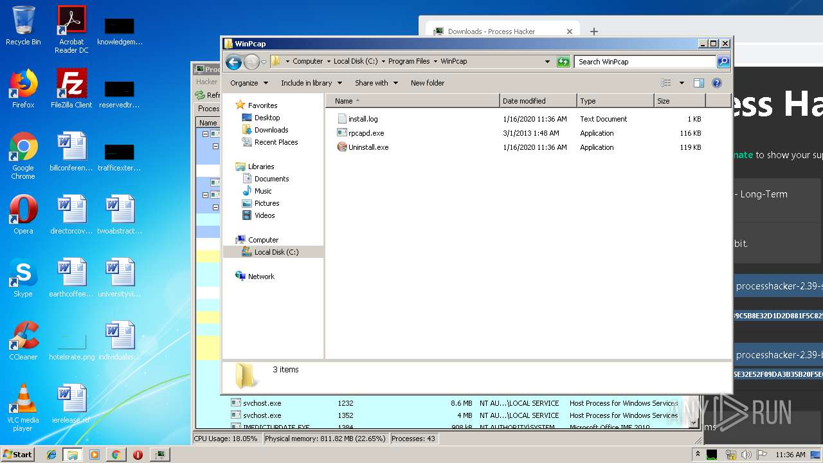The image size is (823, 463).
Task: Click in the Search WinPcap field
Action: point(645,62)
